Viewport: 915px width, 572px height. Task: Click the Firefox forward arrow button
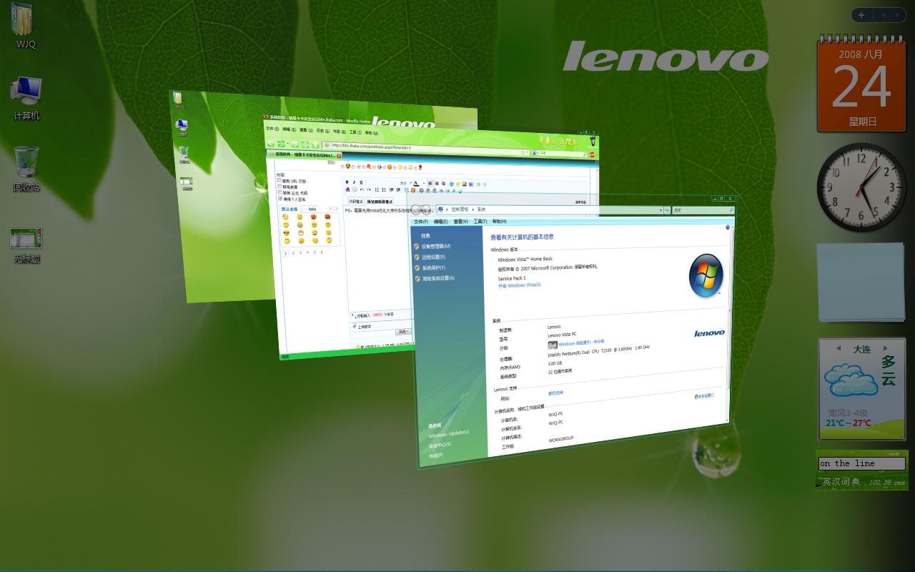click(281, 144)
